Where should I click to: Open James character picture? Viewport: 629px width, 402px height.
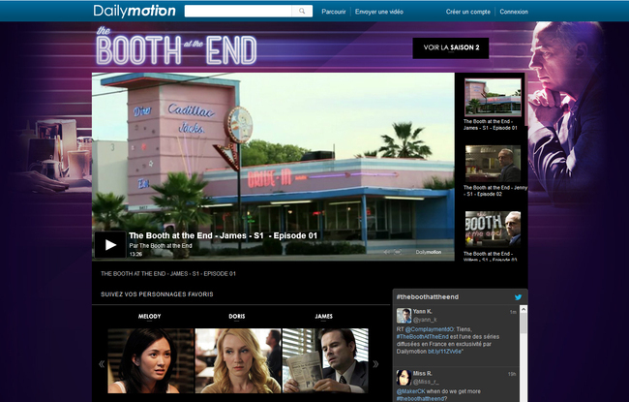tap(325, 360)
